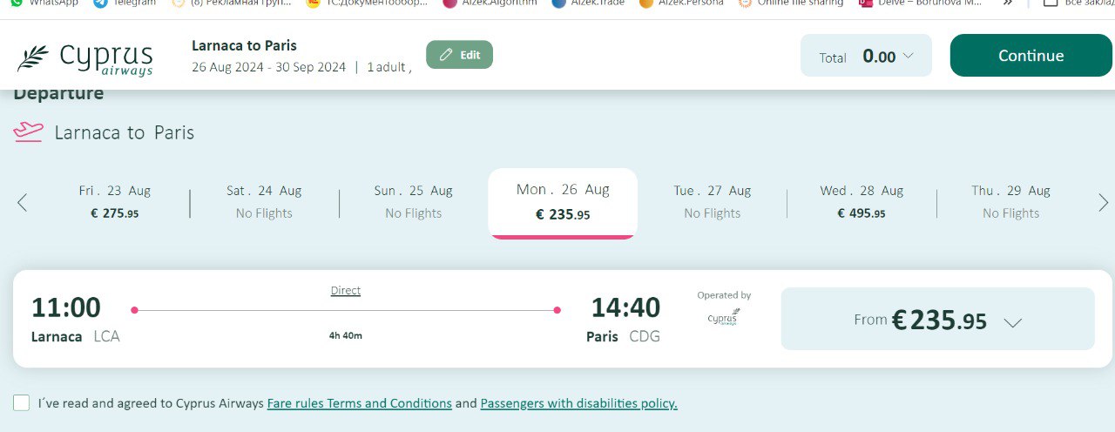The width and height of the screenshot is (1115, 432).
Task: Expand the Total price dropdown
Action: 866,57
